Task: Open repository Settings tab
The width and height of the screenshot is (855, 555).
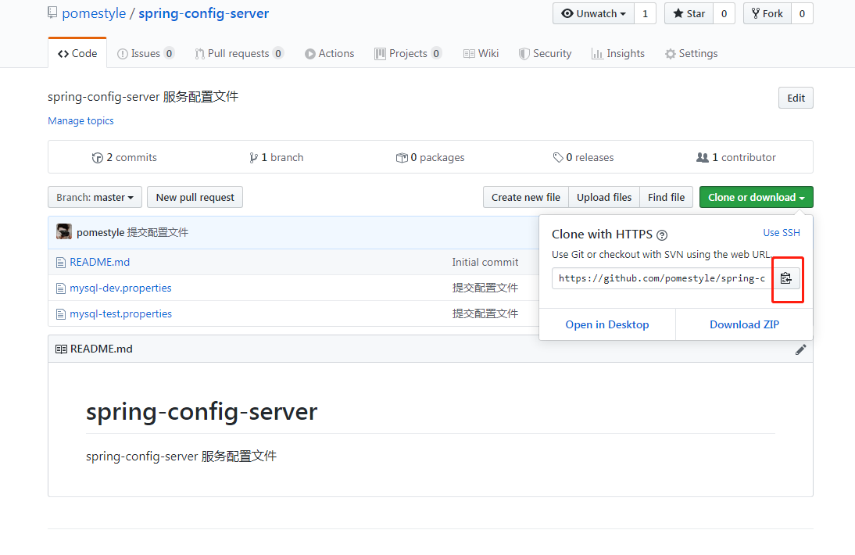Action: pyautogui.click(x=691, y=53)
